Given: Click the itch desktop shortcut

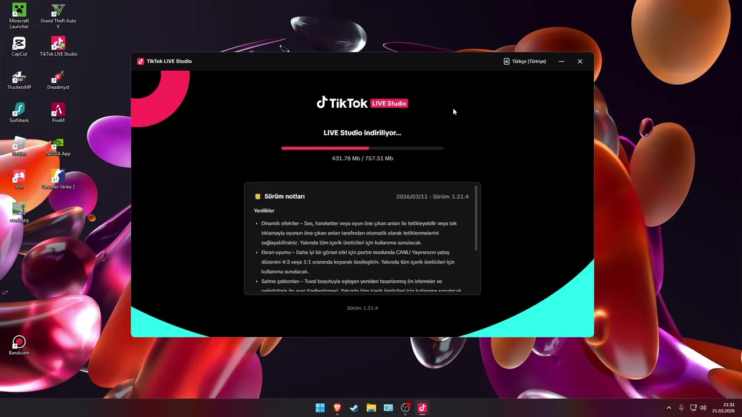Looking at the screenshot, I should tap(19, 180).
